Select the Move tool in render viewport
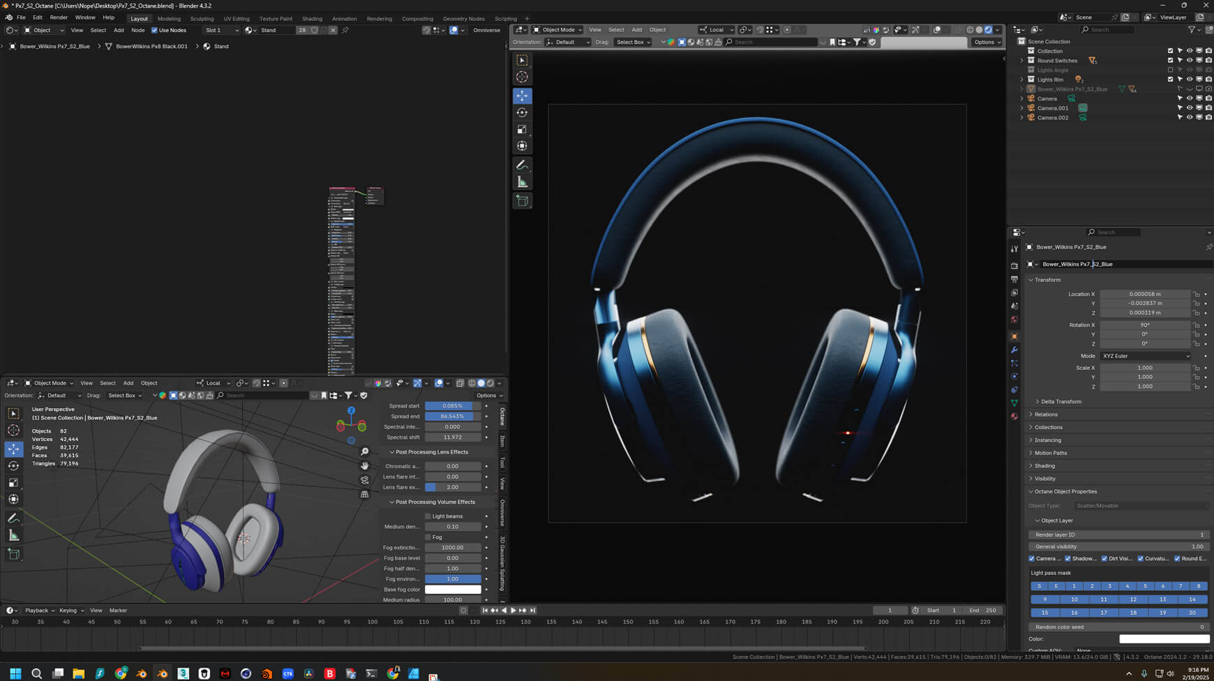The image size is (1214, 681). click(522, 96)
